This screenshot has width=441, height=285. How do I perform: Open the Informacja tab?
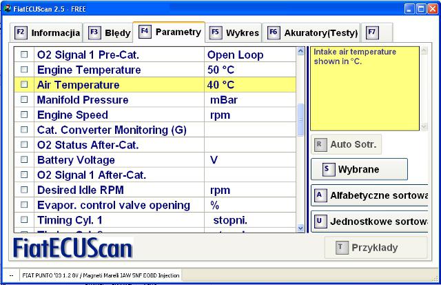(x=46, y=32)
